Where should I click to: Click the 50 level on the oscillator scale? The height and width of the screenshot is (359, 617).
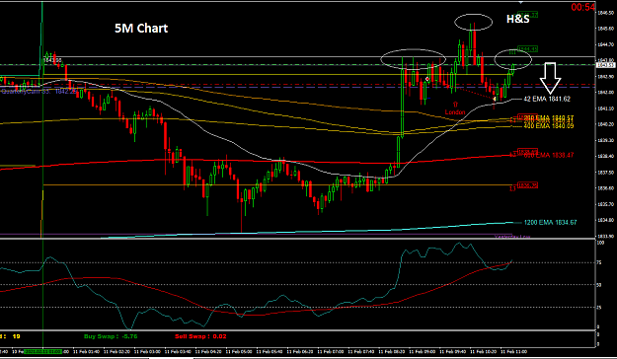tap(599, 285)
